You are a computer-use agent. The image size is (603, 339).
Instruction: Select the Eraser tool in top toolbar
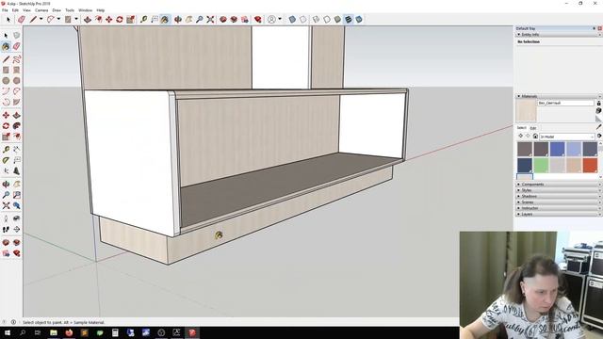(22, 19)
